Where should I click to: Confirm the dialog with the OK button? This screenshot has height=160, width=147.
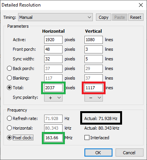click(x=98, y=153)
